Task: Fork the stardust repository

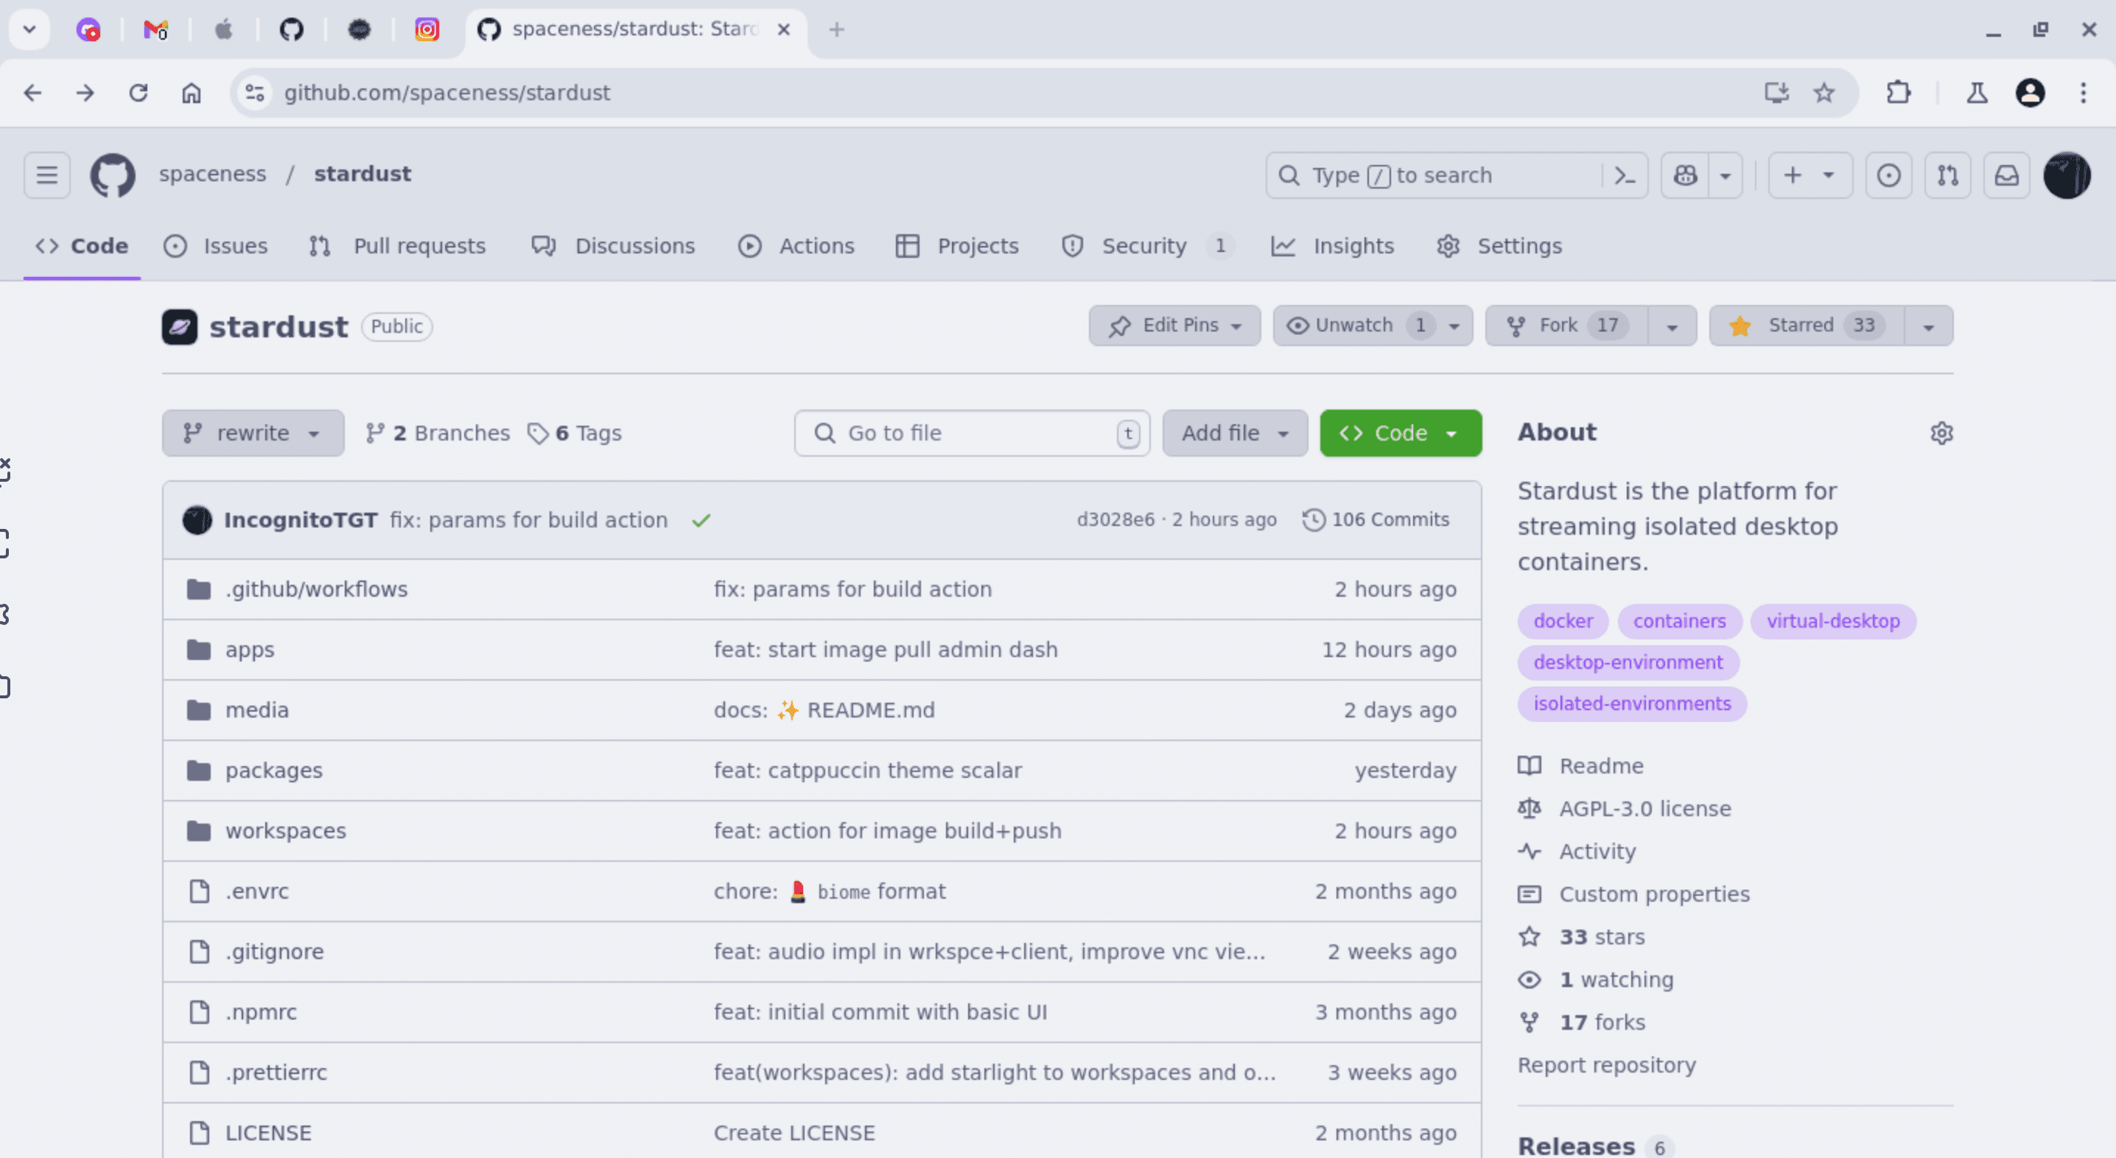Action: pyautogui.click(x=1566, y=325)
